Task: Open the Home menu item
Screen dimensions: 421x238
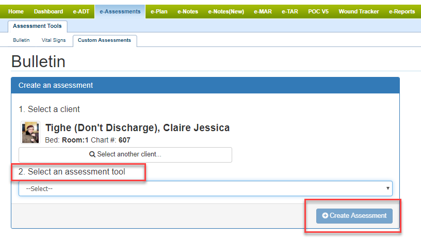Action: click(16, 11)
